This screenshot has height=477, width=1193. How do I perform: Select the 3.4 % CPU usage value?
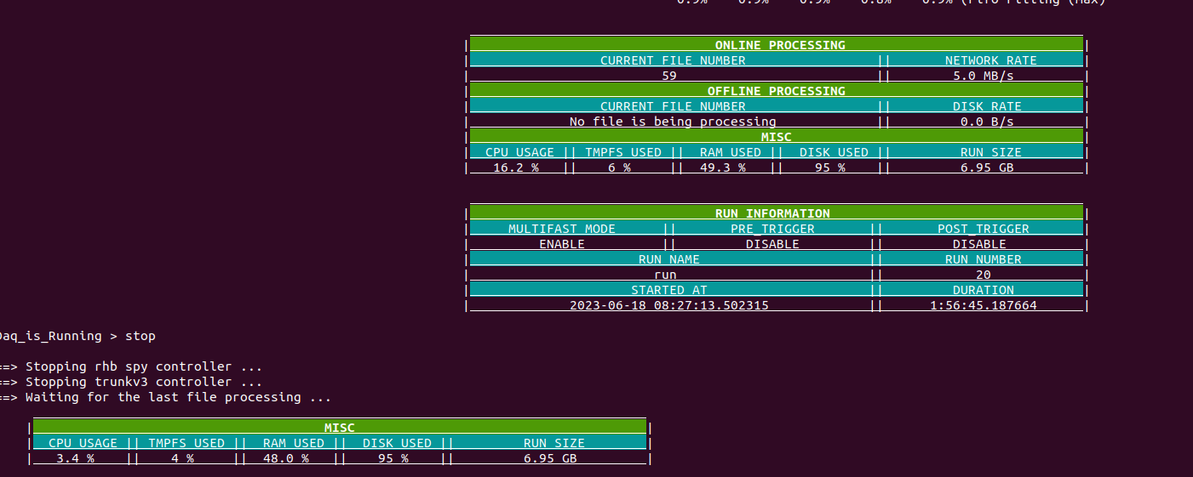point(75,458)
